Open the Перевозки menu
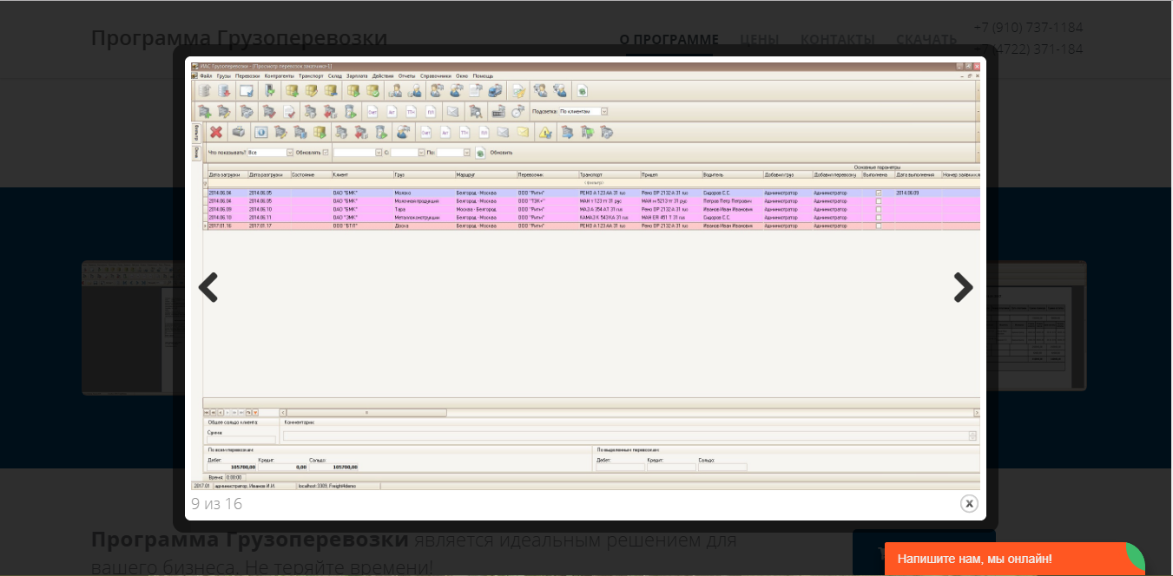This screenshot has width=1173, height=576. (x=247, y=76)
